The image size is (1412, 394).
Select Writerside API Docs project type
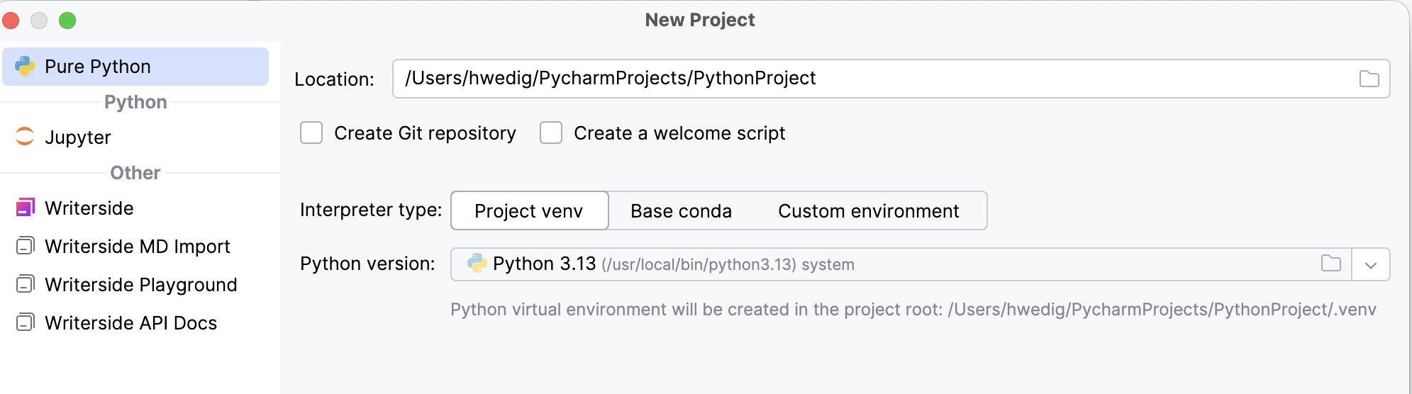point(130,323)
